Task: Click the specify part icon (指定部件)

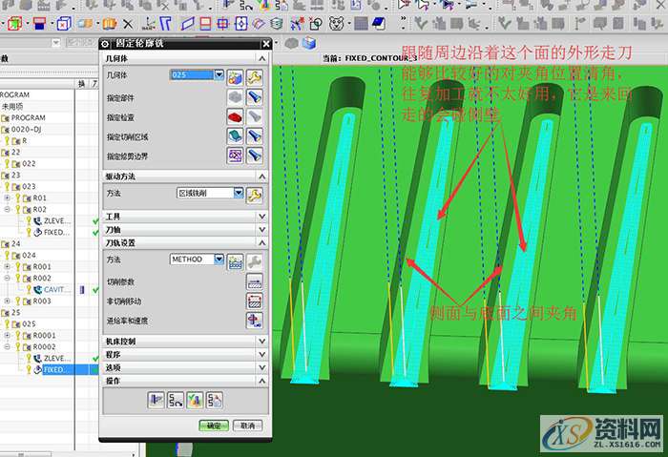Action: pos(235,95)
